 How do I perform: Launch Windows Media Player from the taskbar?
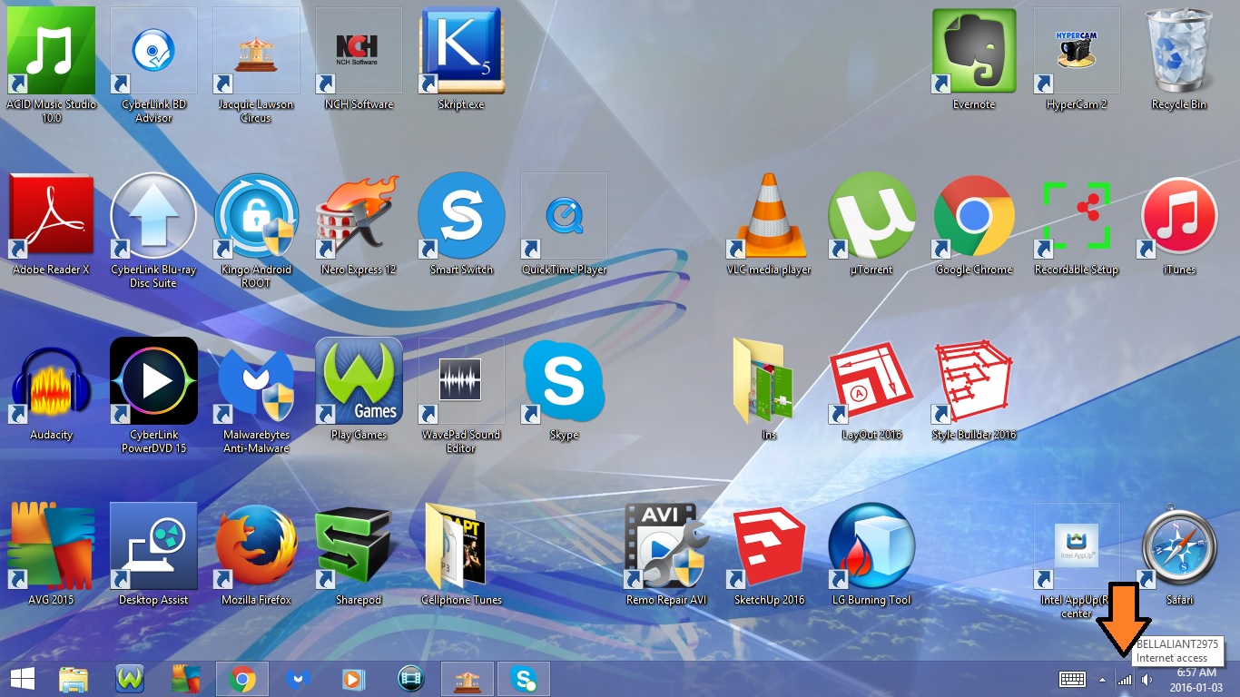pyautogui.click(x=354, y=679)
